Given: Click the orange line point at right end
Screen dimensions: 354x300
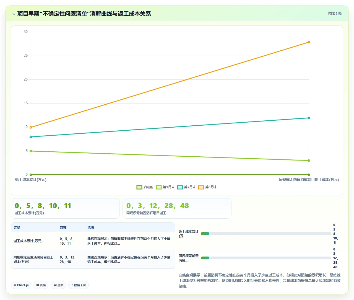Looking at the screenshot, I should [x=309, y=42].
